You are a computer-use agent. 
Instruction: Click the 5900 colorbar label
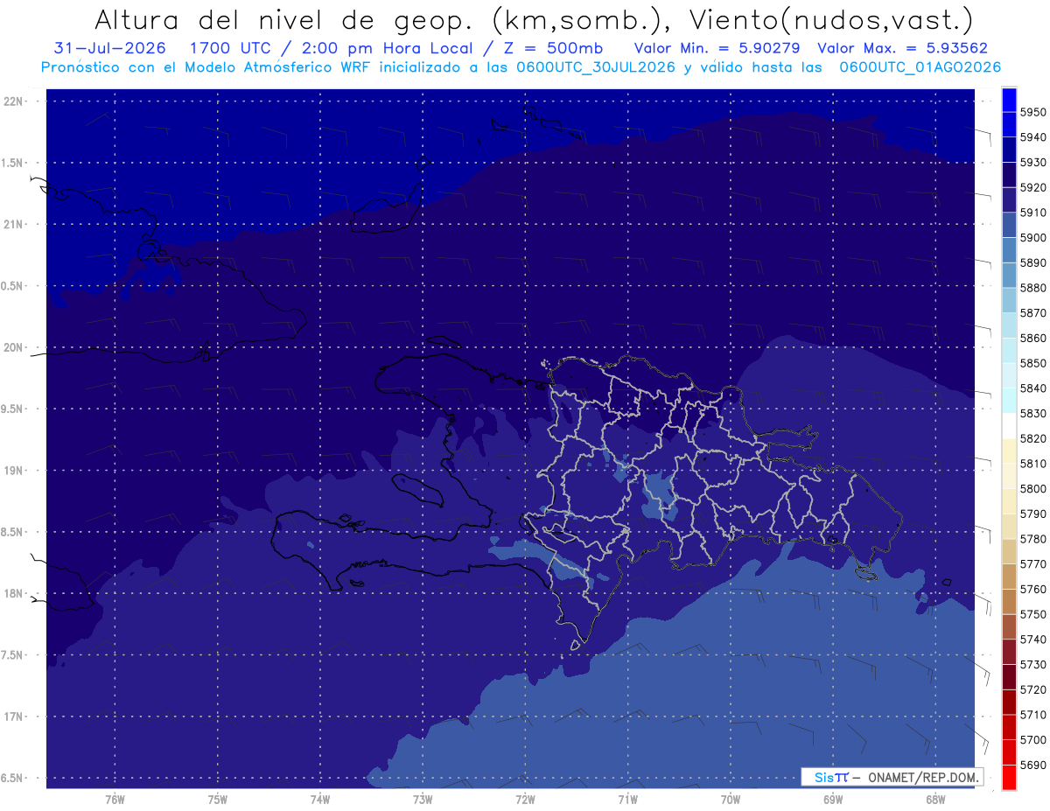(1033, 237)
